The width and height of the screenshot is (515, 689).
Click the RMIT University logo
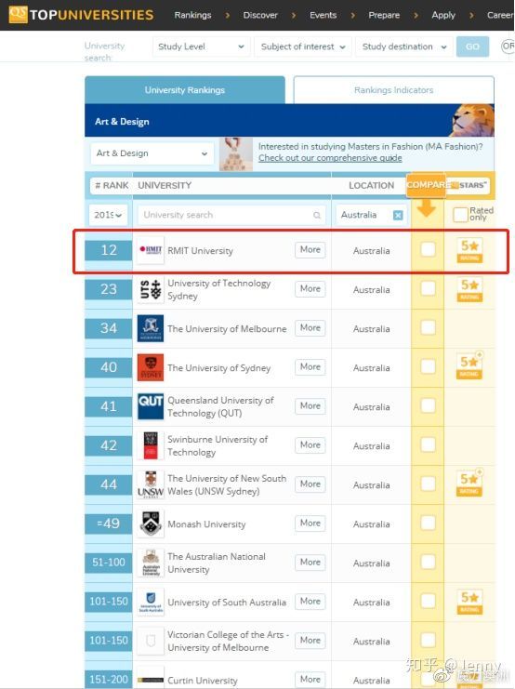[151, 250]
